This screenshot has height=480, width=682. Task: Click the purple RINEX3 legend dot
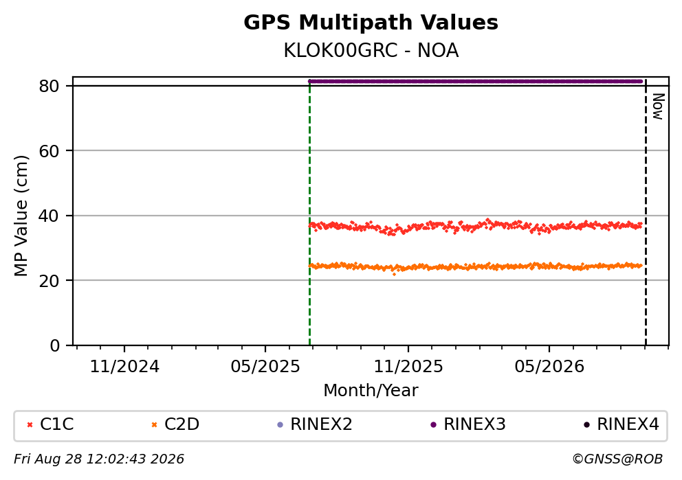(x=433, y=425)
